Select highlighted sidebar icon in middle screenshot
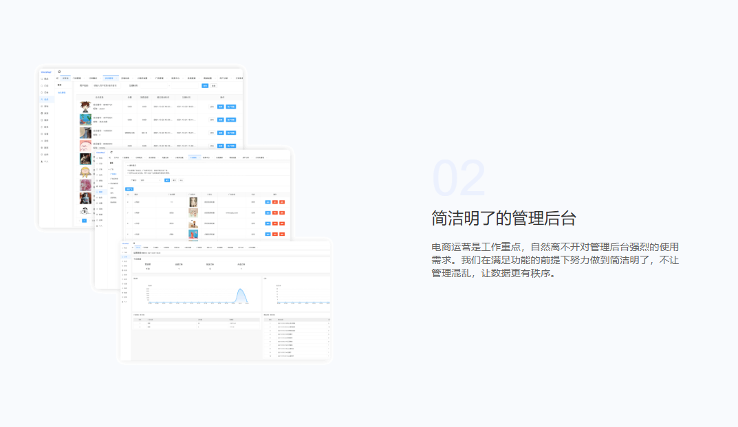This screenshot has width=738, height=427. point(101,192)
